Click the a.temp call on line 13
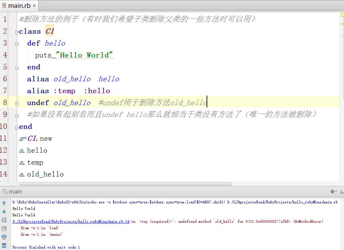The image size is (344, 250). pos(31,162)
